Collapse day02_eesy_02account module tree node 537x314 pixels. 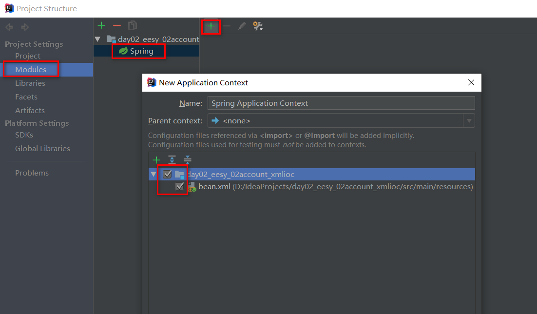coord(97,39)
